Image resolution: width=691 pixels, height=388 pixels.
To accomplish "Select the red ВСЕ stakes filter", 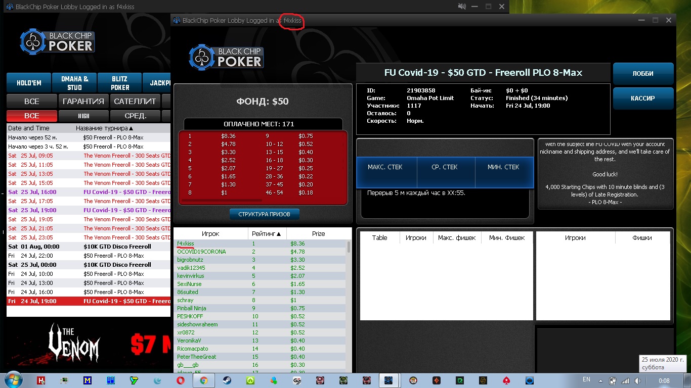I will pyautogui.click(x=31, y=116).
